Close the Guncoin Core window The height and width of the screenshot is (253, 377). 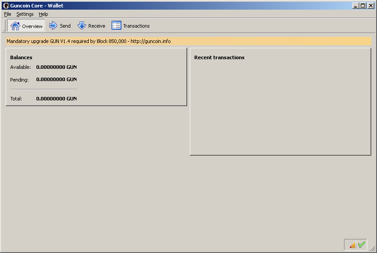click(371, 6)
